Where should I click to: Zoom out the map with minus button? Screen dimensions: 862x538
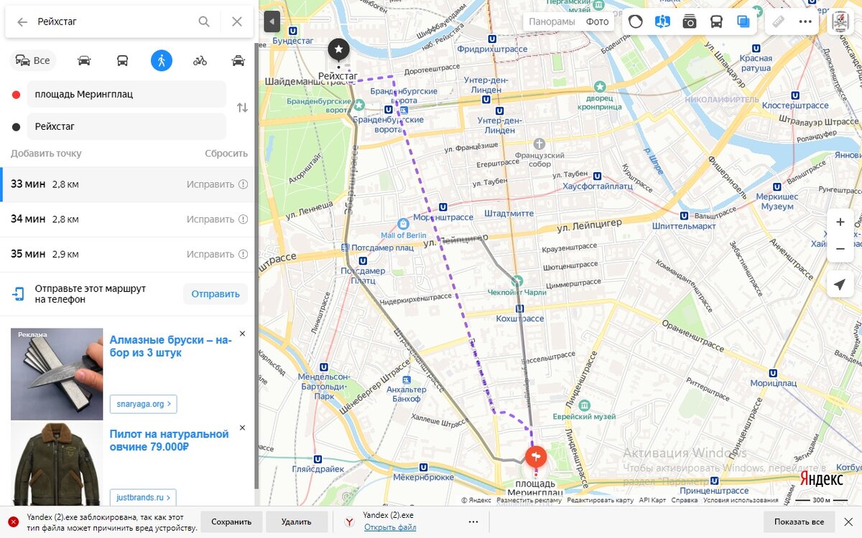click(840, 249)
